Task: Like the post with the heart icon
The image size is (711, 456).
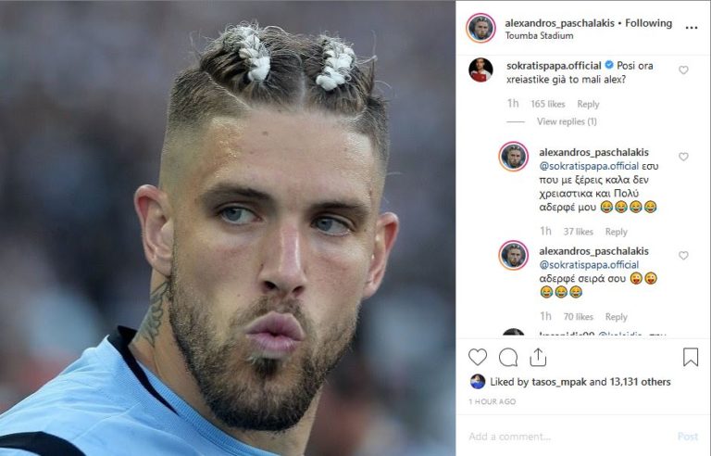Action: (x=478, y=357)
